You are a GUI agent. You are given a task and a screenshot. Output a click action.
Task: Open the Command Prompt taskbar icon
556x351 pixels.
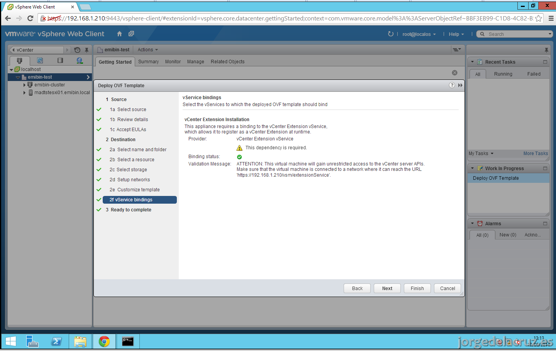[x=128, y=341]
